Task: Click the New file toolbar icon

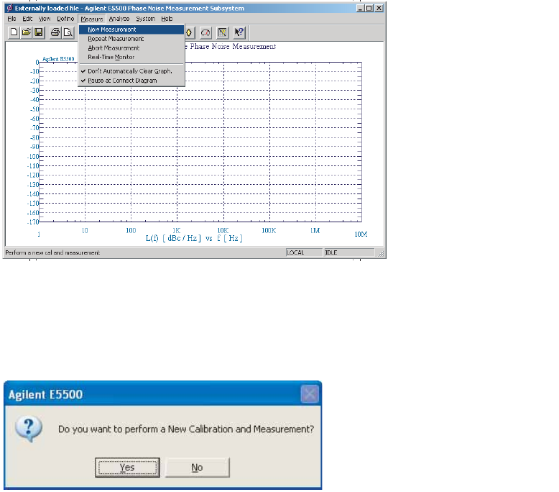Action: [14, 32]
